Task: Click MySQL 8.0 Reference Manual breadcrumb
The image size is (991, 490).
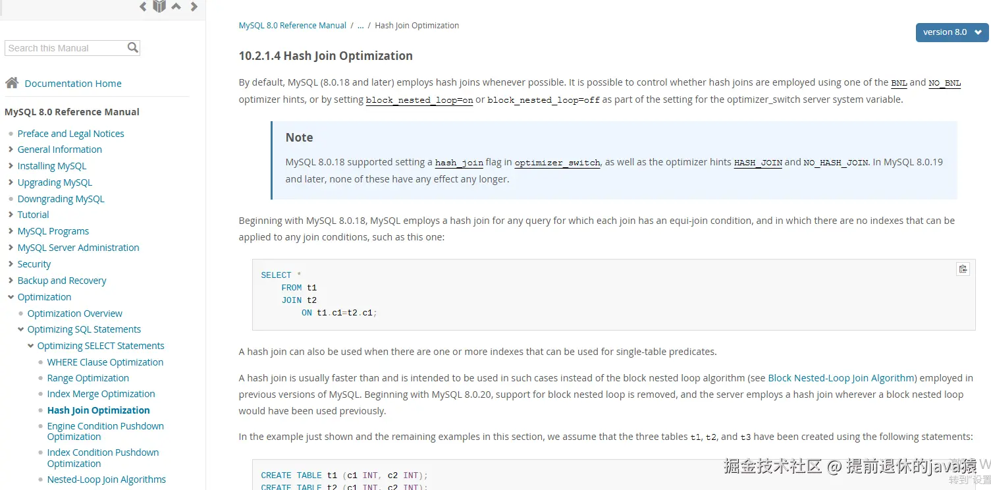Action: pyautogui.click(x=292, y=26)
